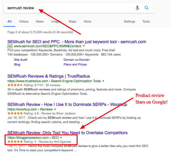
Task: Click the ad description 'Find your competitors' Keywords'
Action: point(61,50)
